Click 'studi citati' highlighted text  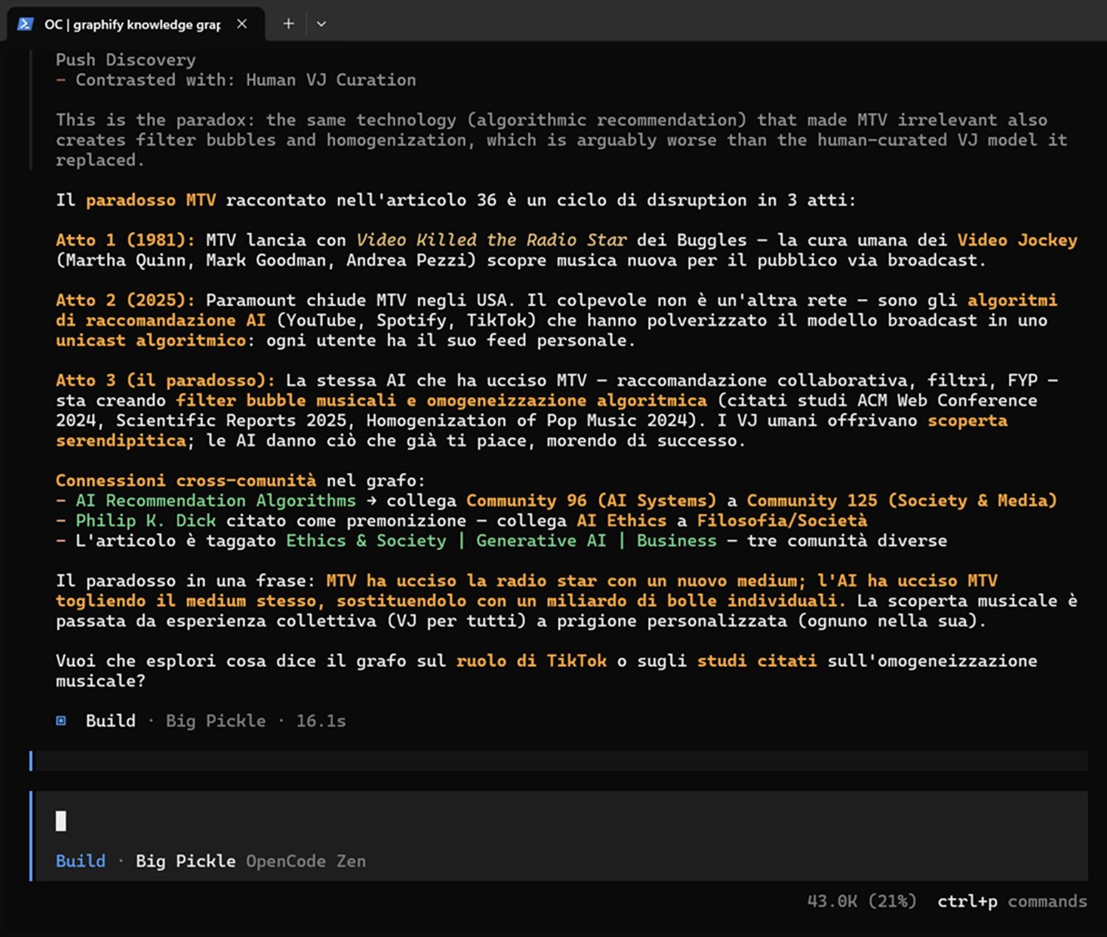pyautogui.click(x=756, y=661)
